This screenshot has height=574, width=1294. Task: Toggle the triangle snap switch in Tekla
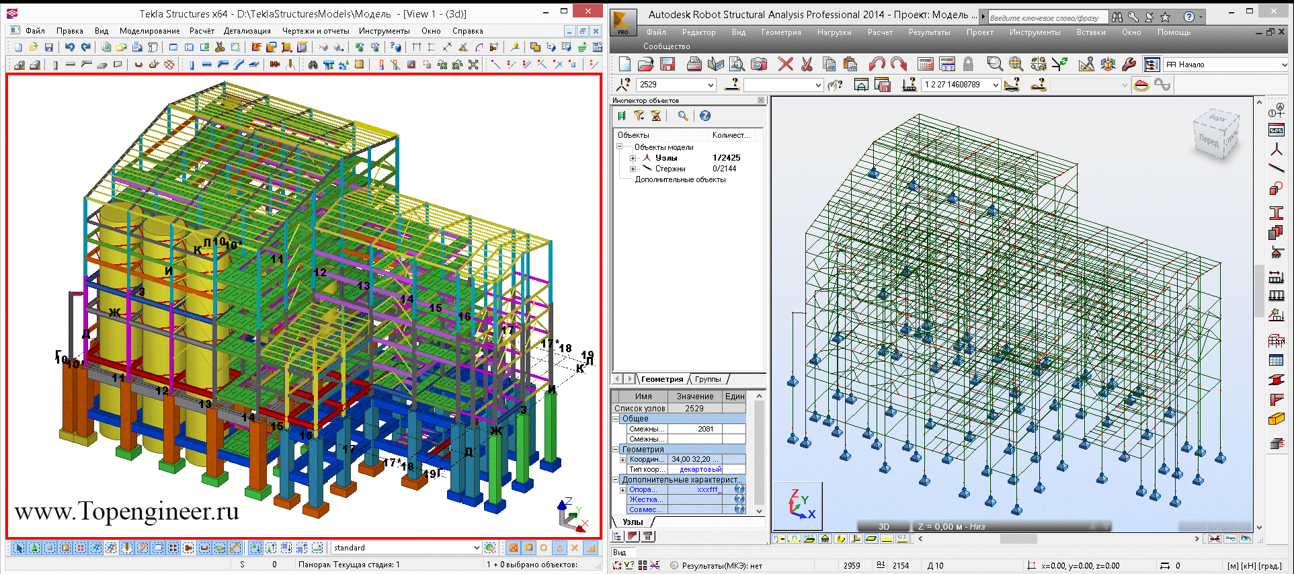click(x=559, y=548)
